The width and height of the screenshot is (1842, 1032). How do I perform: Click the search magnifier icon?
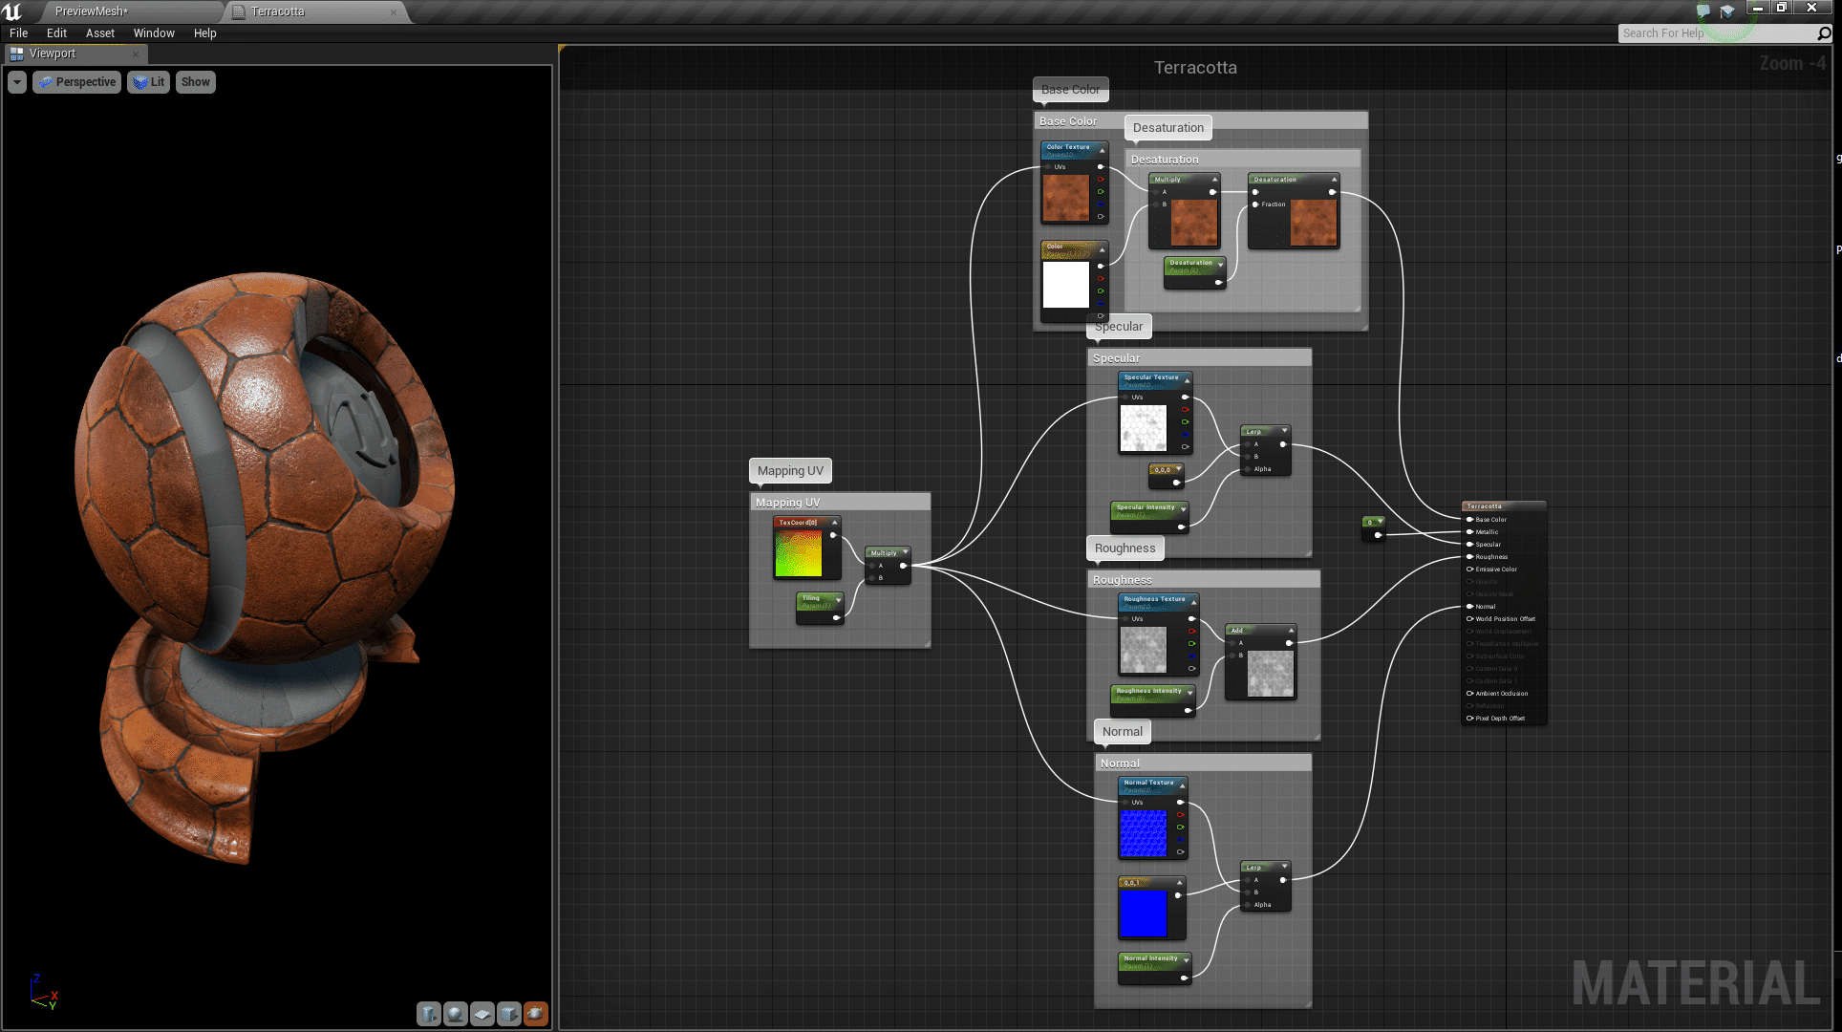pyautogui.click(x=1824, y=32)
